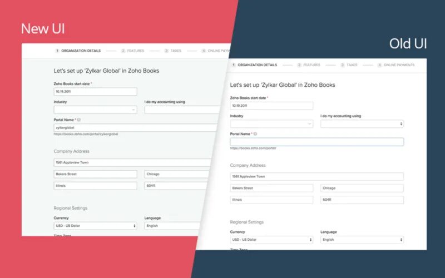Click empty Portal Name field in Old UI
Screen dimensions: 445x278
pos(317,142)
